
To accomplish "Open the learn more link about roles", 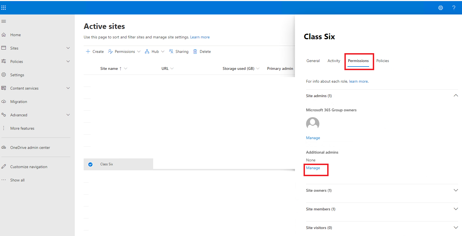I will coord(358,81).
